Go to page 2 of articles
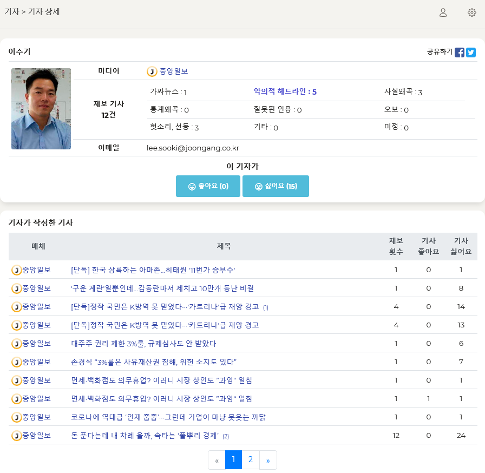Screen dimensions: 485x473 point(250,460)
